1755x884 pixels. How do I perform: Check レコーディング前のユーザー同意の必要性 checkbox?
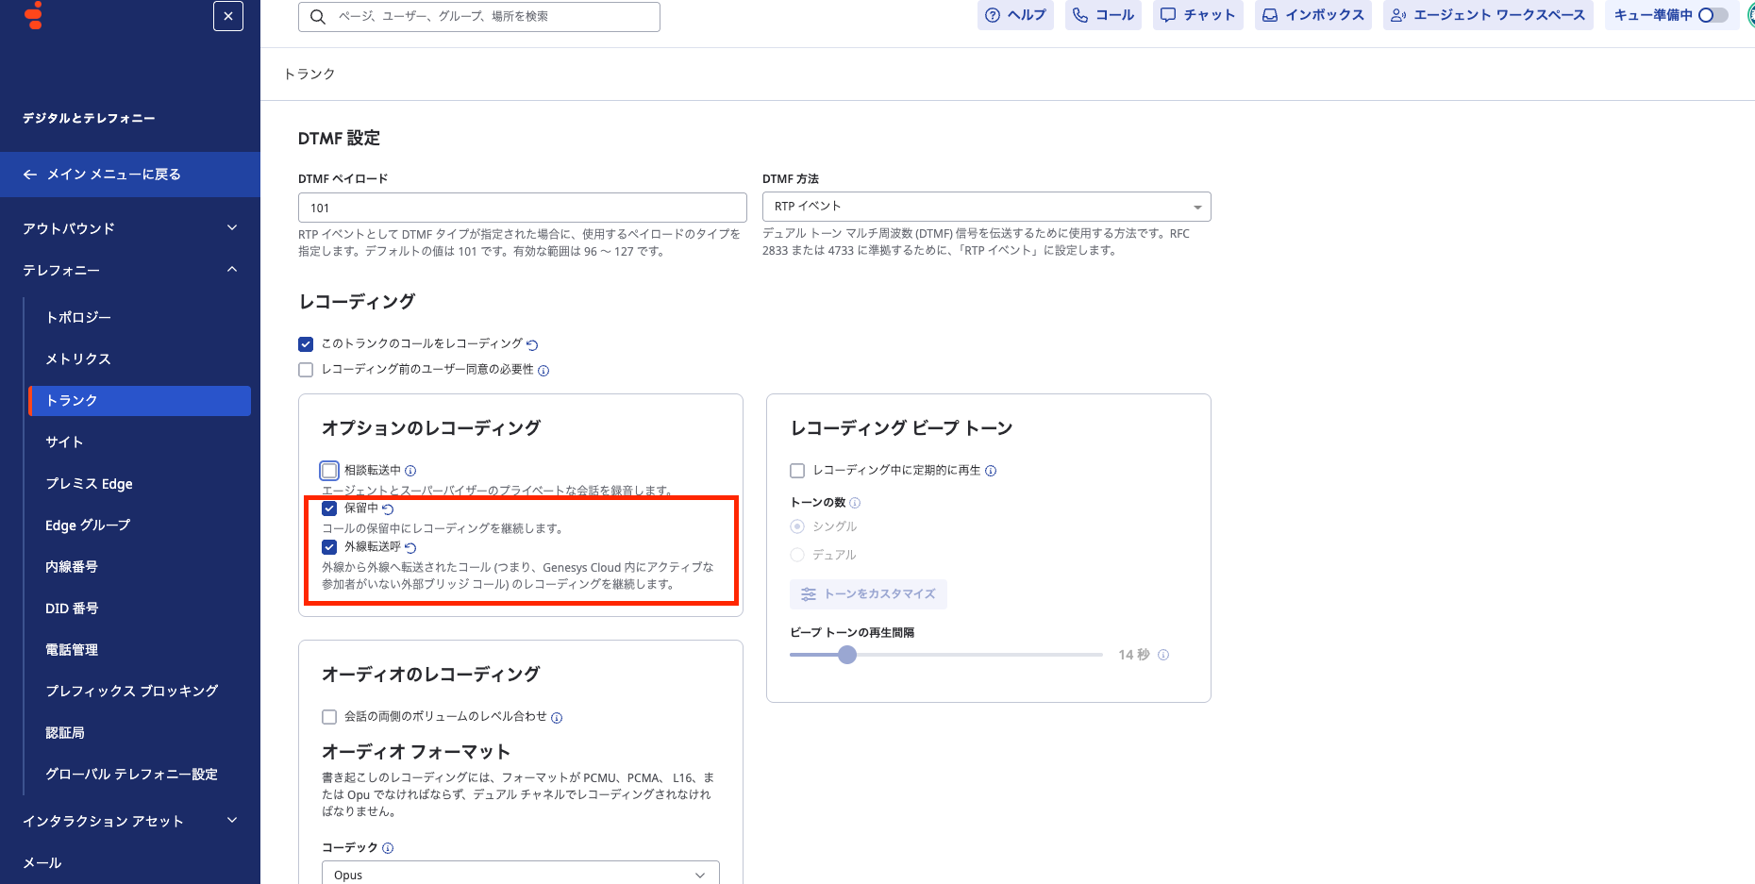[x=306, y=370]
